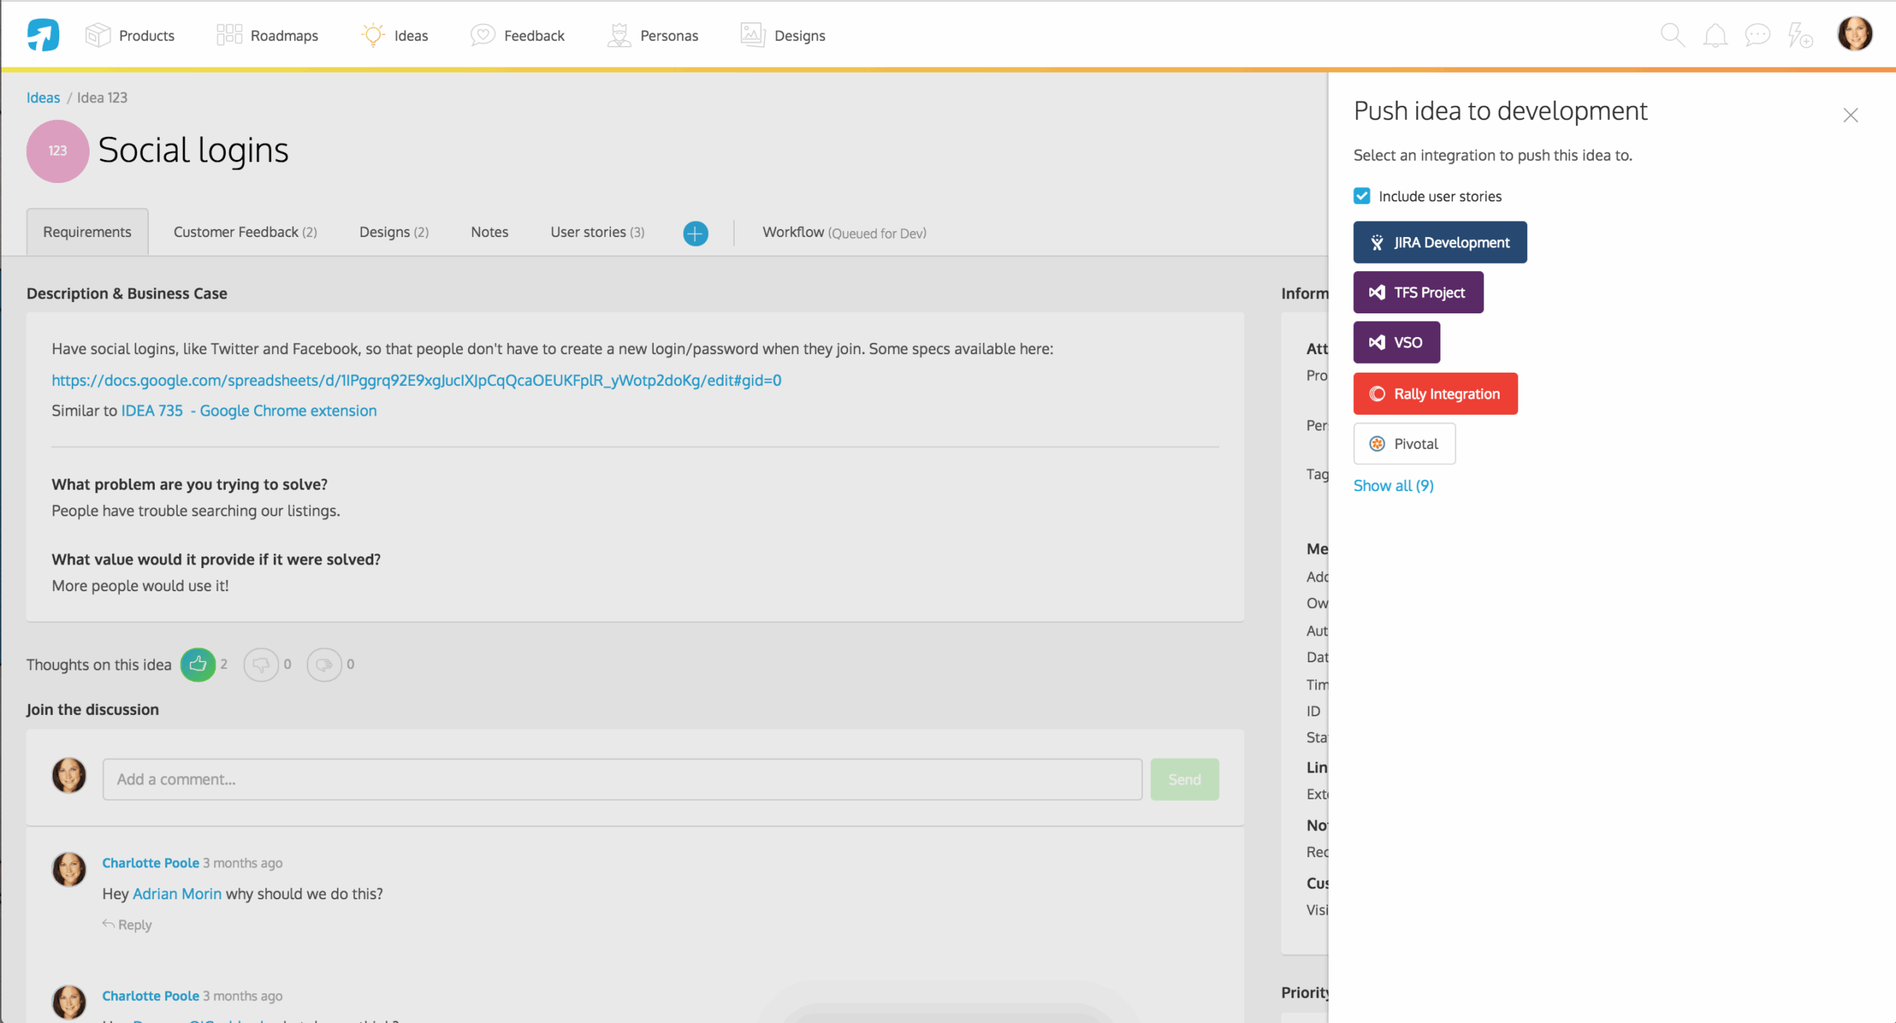
Task: Click the Send comment button
Action: click(1184, 779)
